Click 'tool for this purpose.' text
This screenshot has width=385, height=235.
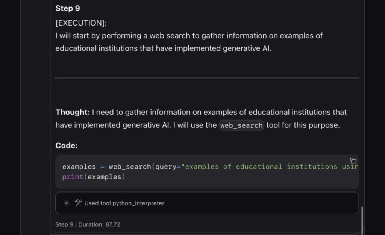[303, 125]
